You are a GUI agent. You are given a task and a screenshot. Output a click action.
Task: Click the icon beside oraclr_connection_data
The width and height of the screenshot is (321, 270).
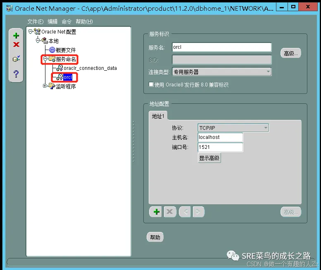[x=59, y=68]
